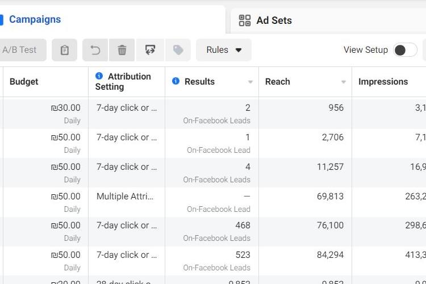Viewport: 426px width, 284px height.
Task: Click the clipboard paste icon in toolbar
Action: coord(65,50)
